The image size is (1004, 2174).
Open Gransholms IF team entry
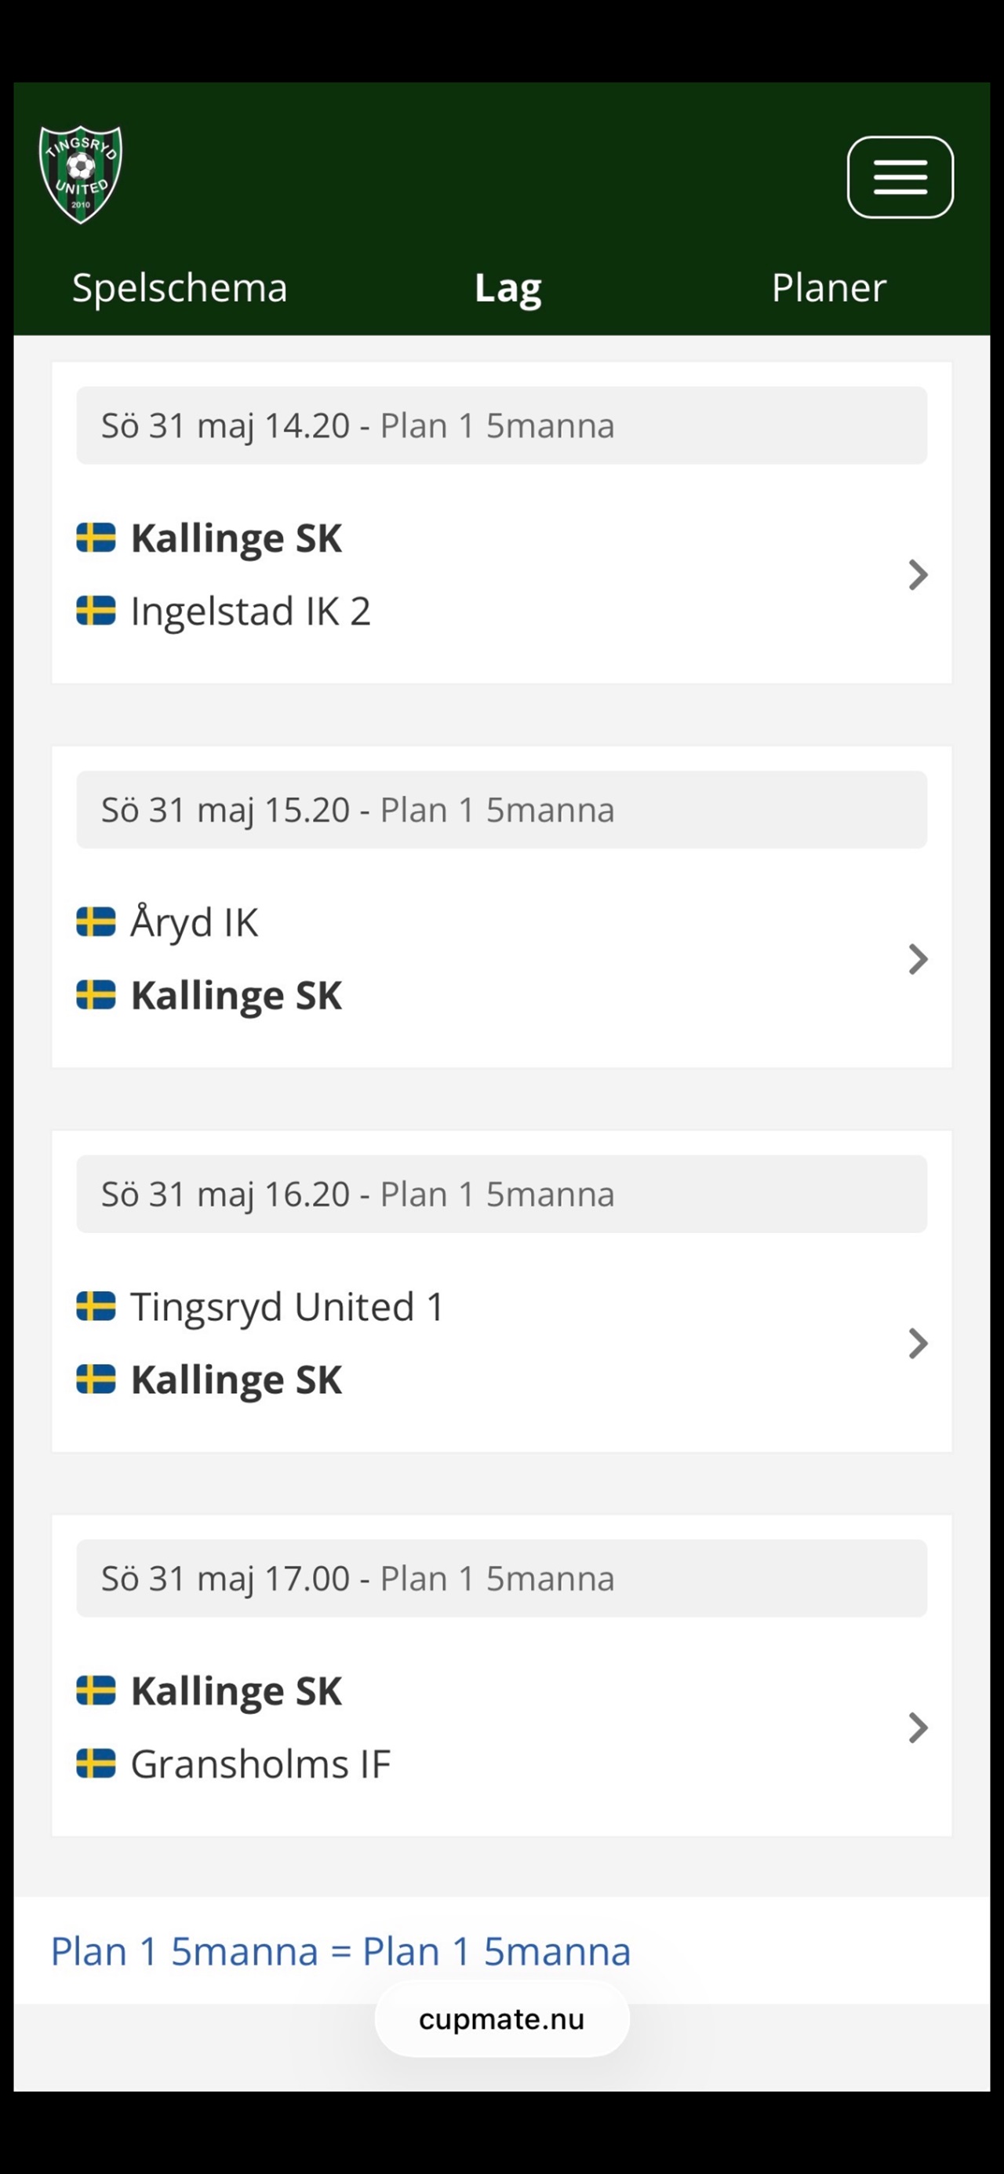(260, 1764)
